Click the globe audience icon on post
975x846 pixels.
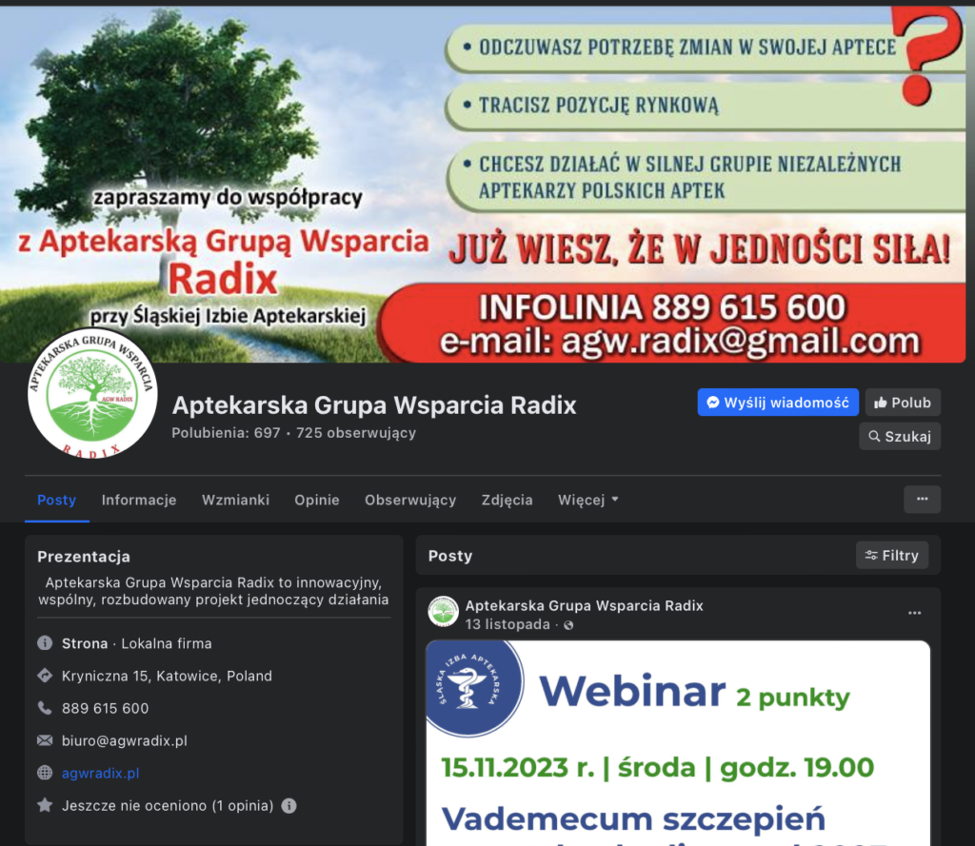[x=568, y=625]
